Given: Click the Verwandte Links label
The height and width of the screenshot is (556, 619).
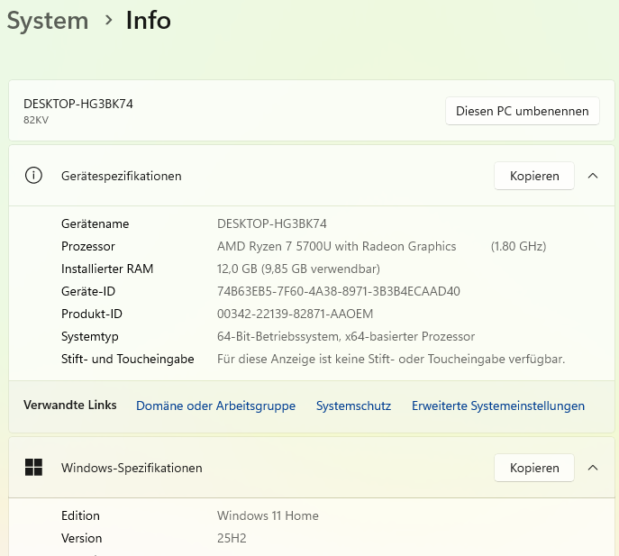Looking at the screenshot, I should 70,405.
